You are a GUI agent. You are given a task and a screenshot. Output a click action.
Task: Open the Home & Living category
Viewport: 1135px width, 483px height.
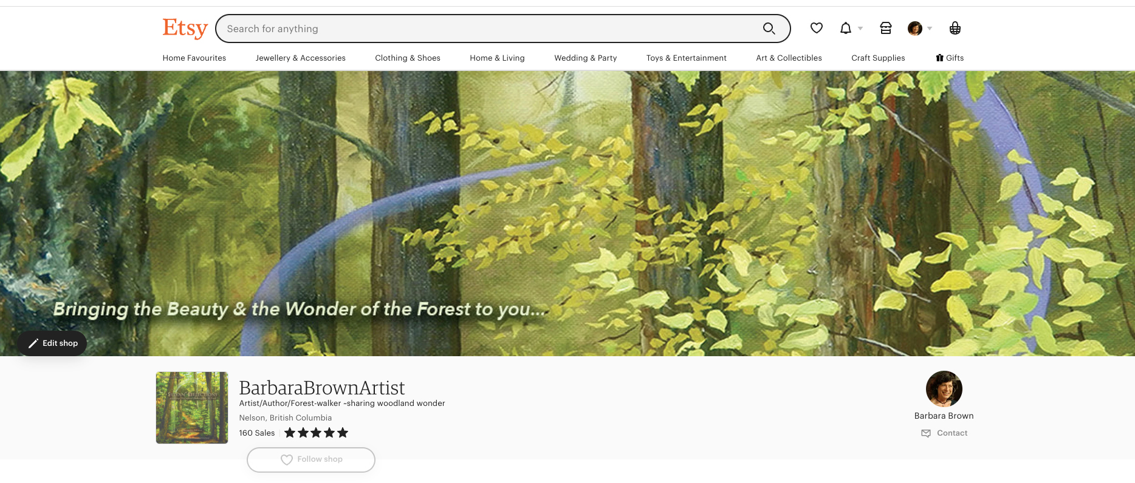(497, 58)
